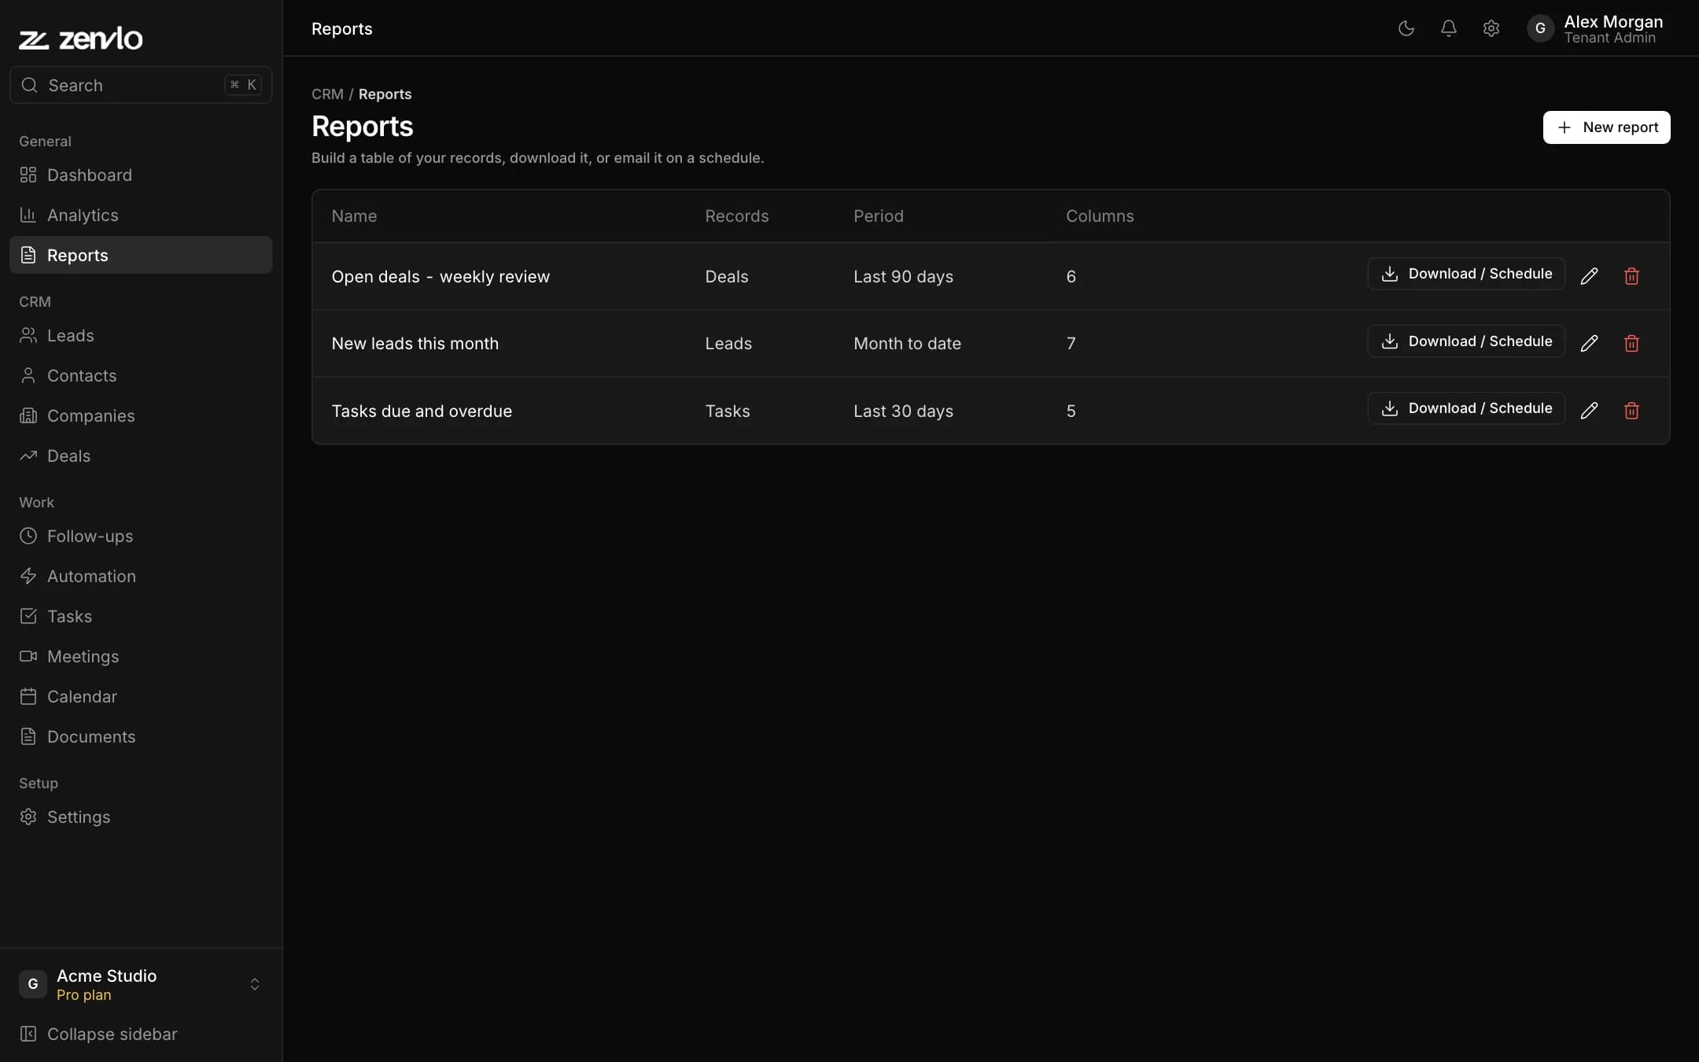Screen dimensions: 1699x1062
Task: Create a New report
Action: pos(1606,127)
